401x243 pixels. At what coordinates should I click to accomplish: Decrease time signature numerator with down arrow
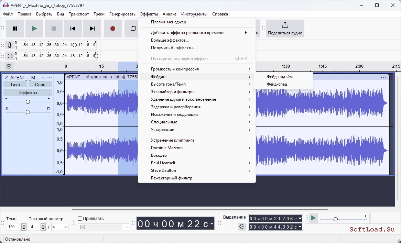43,229
